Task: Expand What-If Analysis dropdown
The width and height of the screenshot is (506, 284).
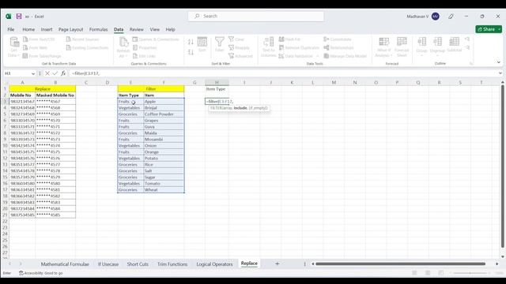Action: click(x=391, y=56)
